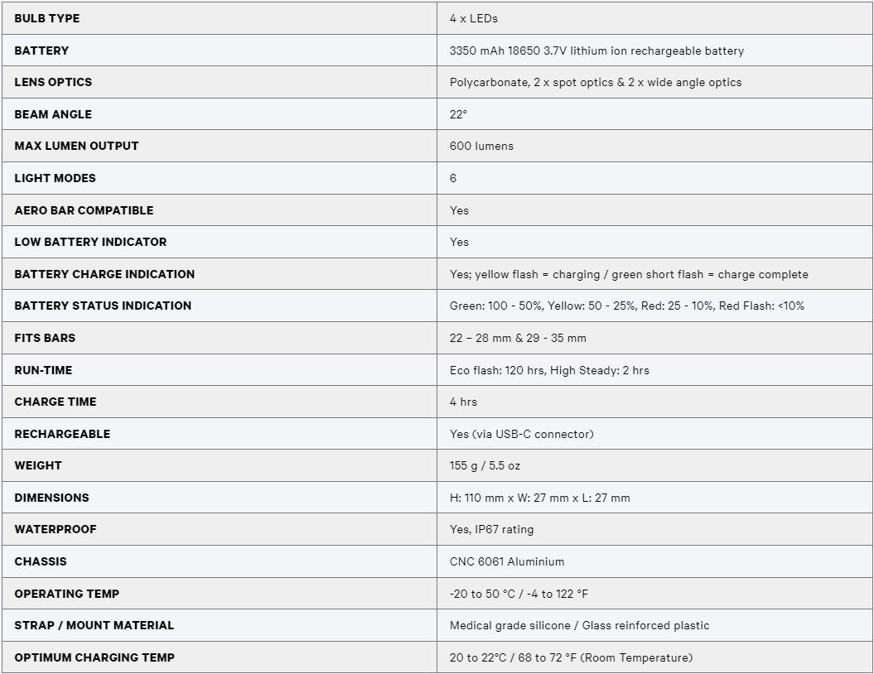Click the OPTIMUM CHARGING TEMP label
Image resolution: width=874 pixels, height=674 pixels.
coord(94,657)
